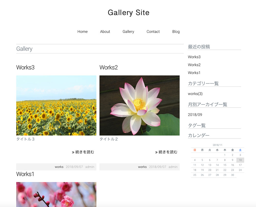Open the Works2 post title

pyautogui.click(x=109, y=67)
